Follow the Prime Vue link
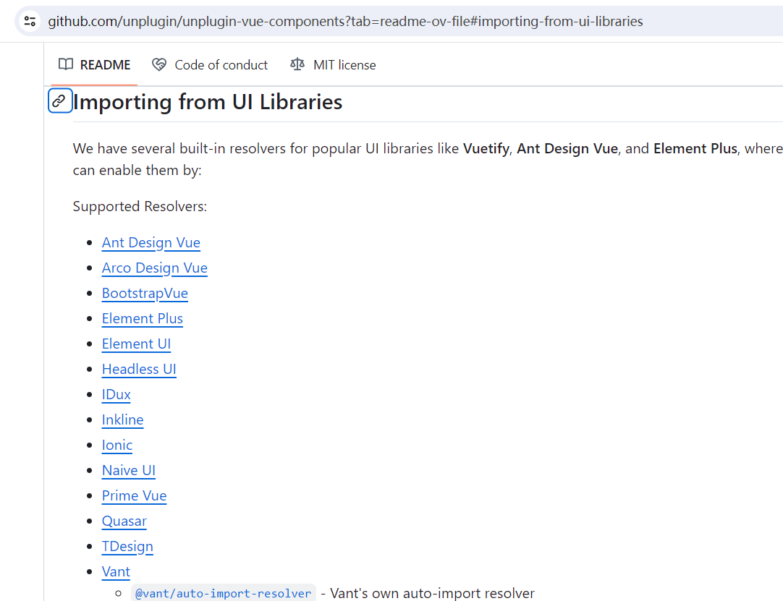 pyautogui.click(x=135, y=495)
